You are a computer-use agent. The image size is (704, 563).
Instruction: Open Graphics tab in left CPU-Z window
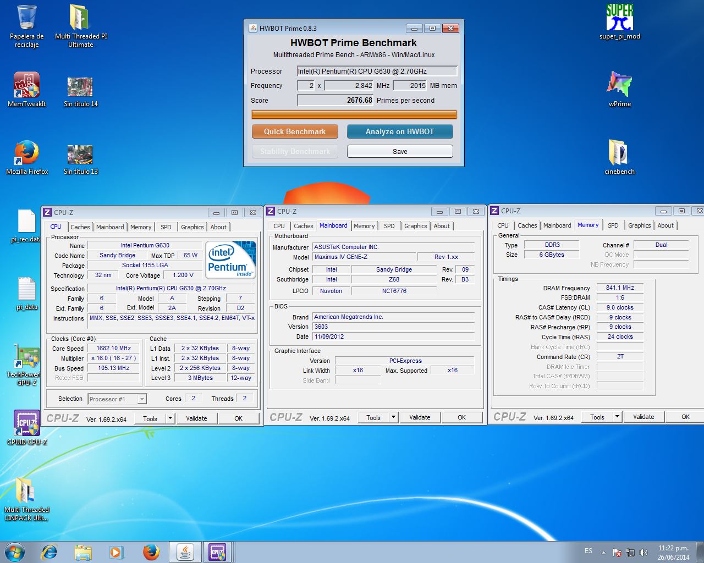click(193, 227)
